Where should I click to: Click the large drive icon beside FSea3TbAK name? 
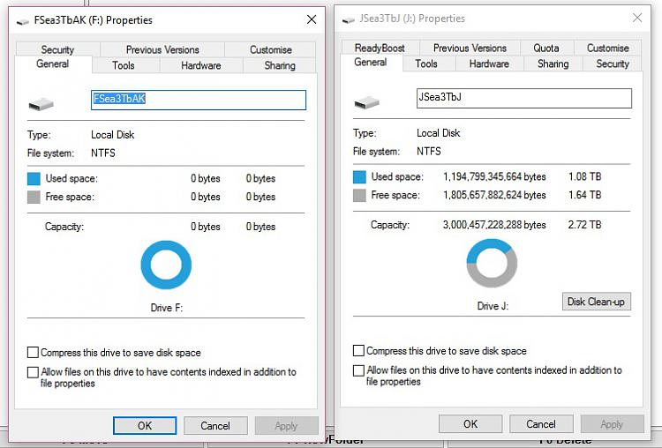[41, 104]
